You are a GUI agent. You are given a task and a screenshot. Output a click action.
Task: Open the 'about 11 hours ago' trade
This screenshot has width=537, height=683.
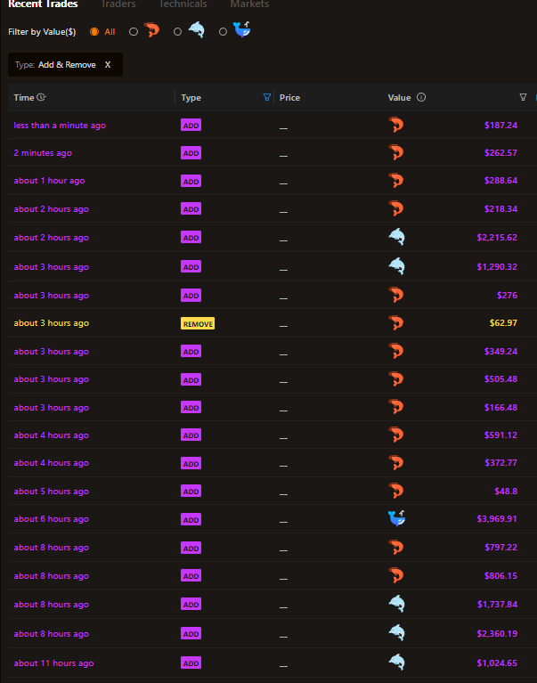[53, 663]
